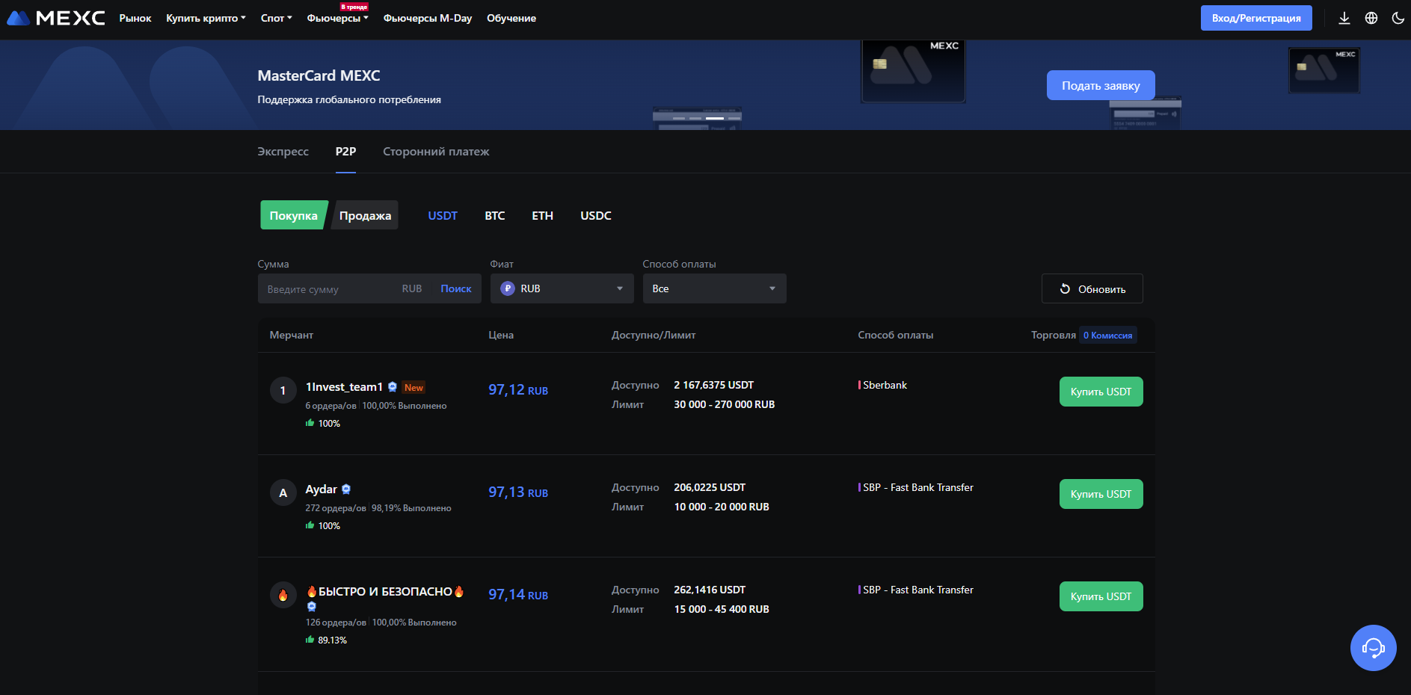Click verified badge next to 1Invest_team1
Viewport: 1411px width, 695px height.
pyautogui.click(x=392, y=386)
